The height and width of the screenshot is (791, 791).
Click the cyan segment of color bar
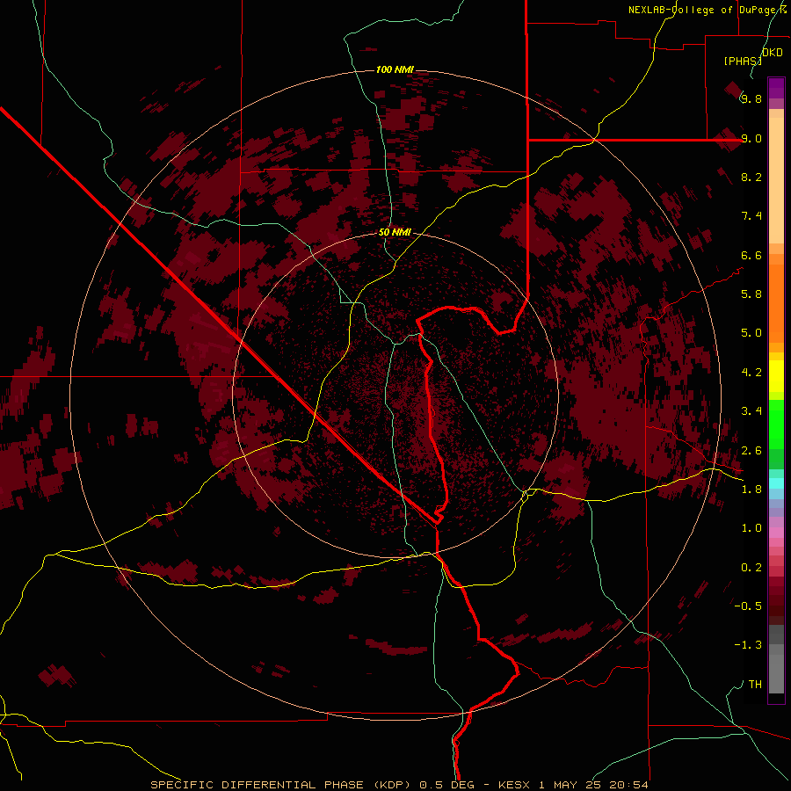[776, 483]
